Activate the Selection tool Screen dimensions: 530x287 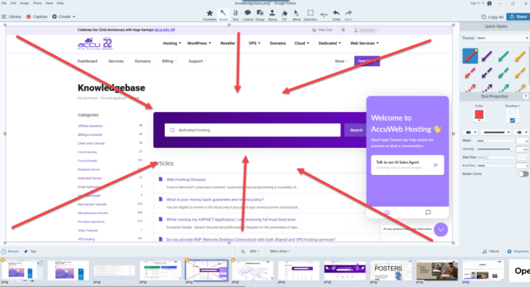310,13
